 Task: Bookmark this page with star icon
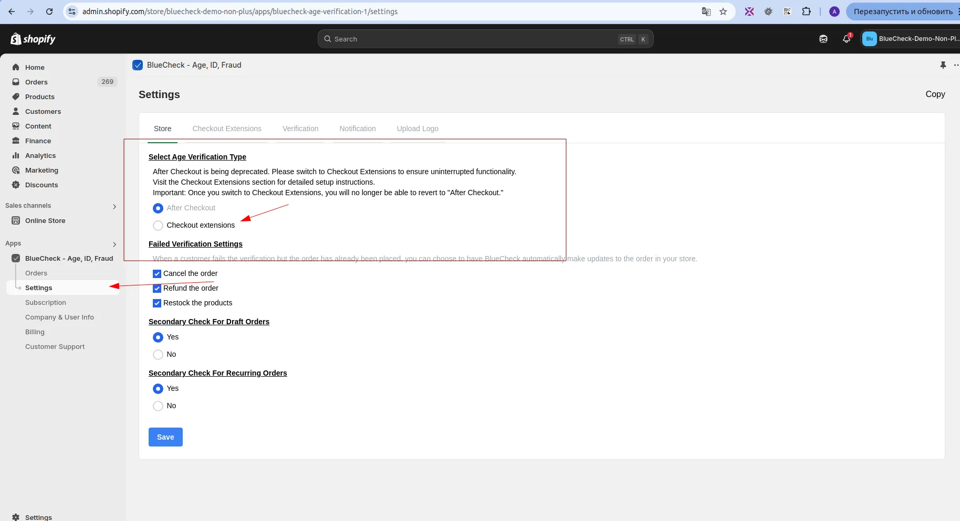[723, 12]
